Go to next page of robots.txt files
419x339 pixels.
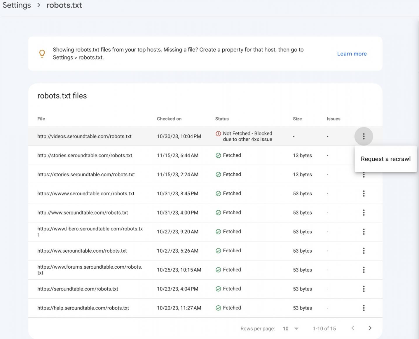click(x=370, y=328)
